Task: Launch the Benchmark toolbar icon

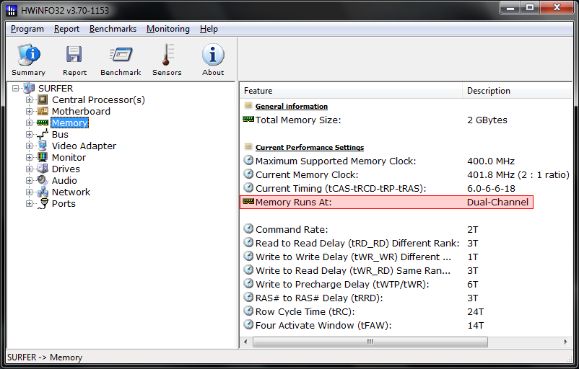Action: pyautogui.click(x=121, y=55)
